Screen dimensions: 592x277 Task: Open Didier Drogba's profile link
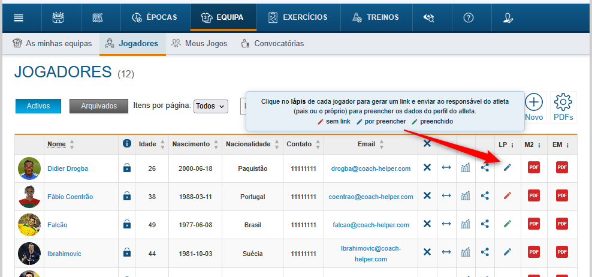68,168
